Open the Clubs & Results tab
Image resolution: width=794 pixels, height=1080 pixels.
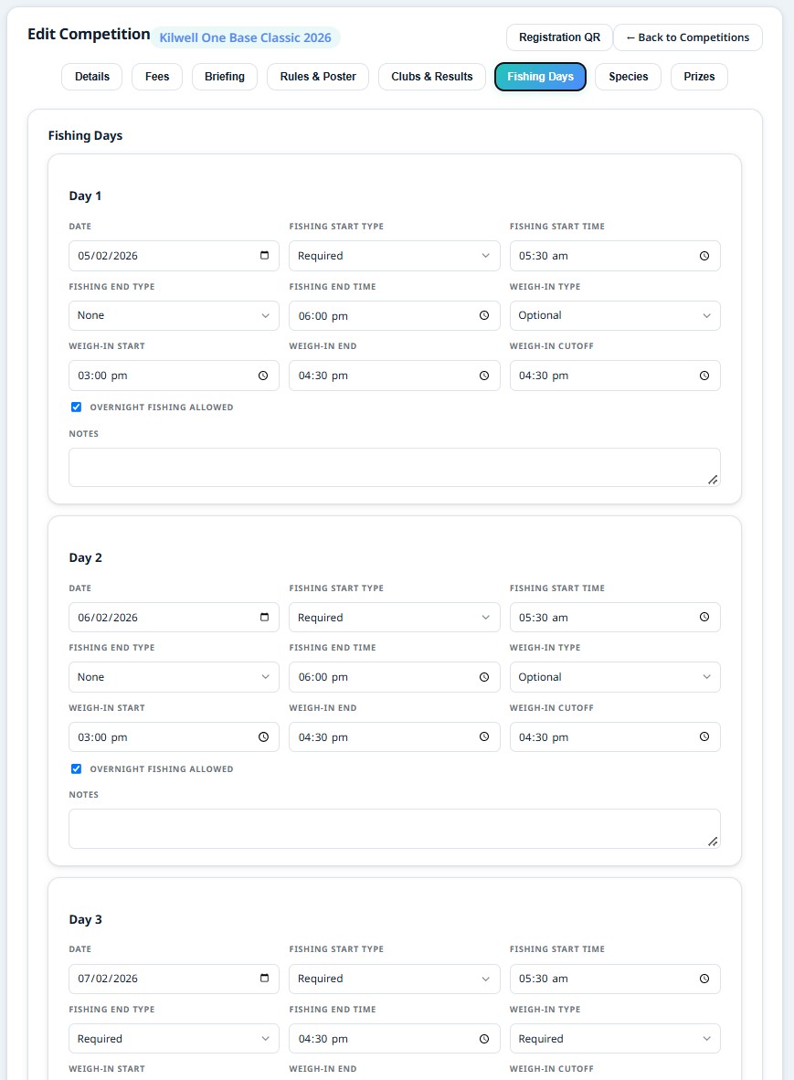click(x=432, y=77)
